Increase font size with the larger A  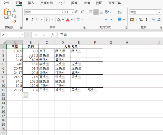click(x=77, y=12)
